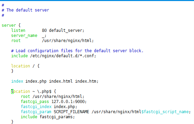Image resolution: width=194 pixels, height=124 pixels.
Task: Click the '$fastcgi_script_name' variable
Action: (x=165, y=112)
